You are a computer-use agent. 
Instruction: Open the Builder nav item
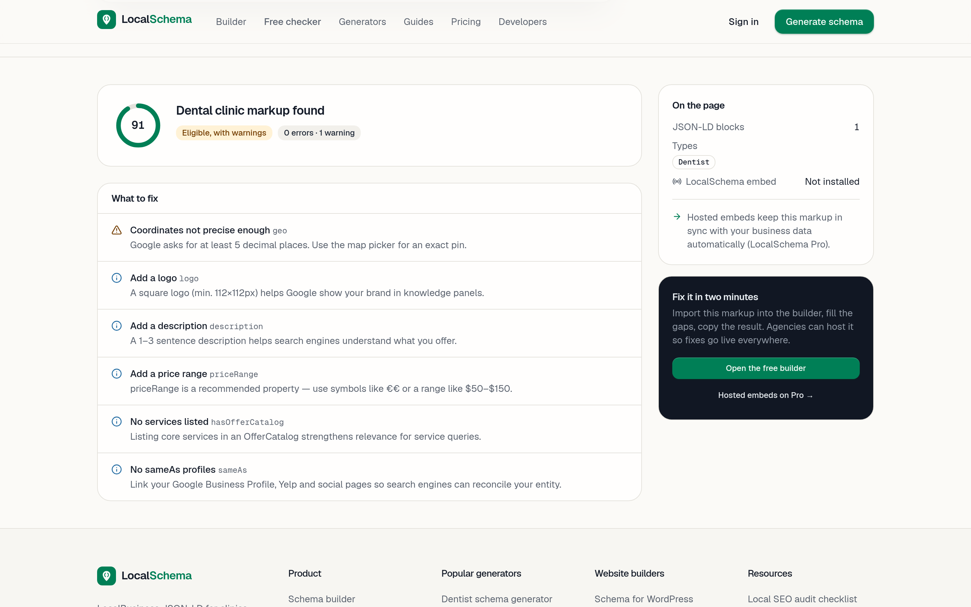(x=231, y=22)
